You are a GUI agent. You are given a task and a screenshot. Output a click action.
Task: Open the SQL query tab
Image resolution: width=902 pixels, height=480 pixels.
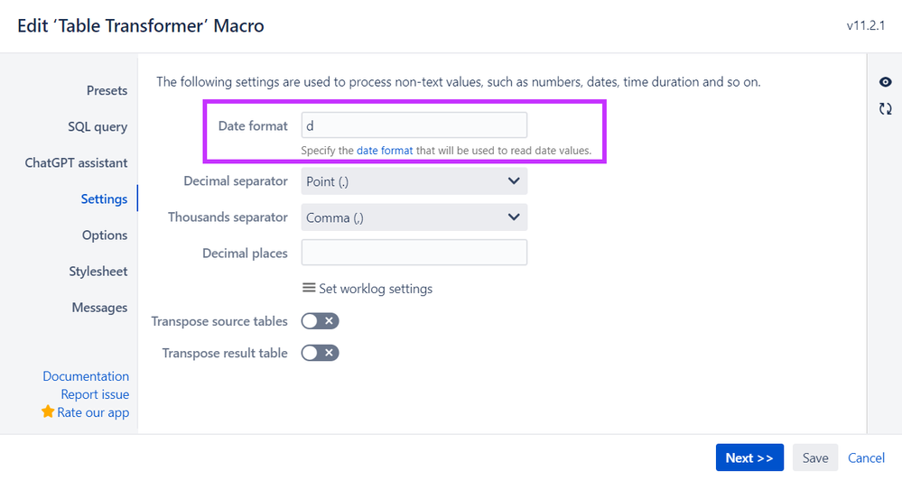[98, 126]
